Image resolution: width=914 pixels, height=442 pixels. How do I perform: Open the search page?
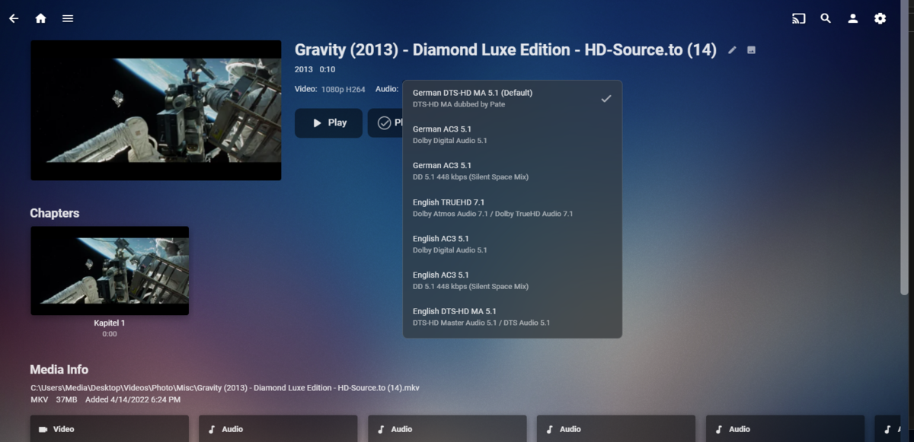(826, 18)
